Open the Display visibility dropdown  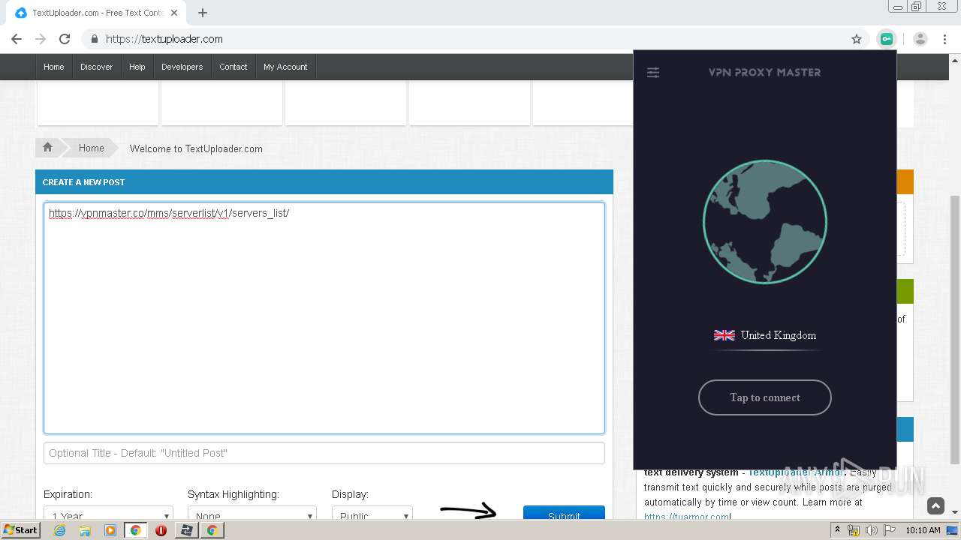372,514
